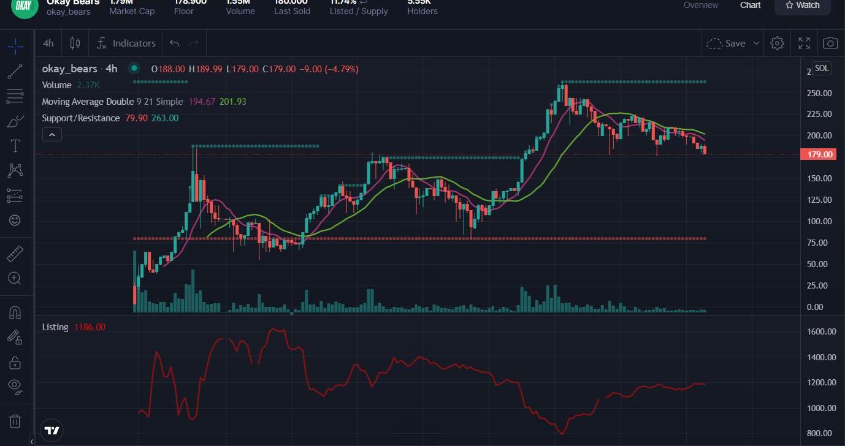Select the trend line drawing tool

15,71
